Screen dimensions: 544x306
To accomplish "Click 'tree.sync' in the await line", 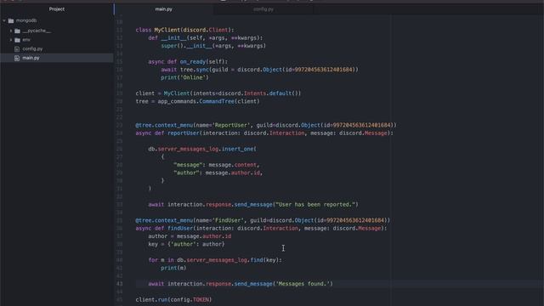I will tap(195, 70).
